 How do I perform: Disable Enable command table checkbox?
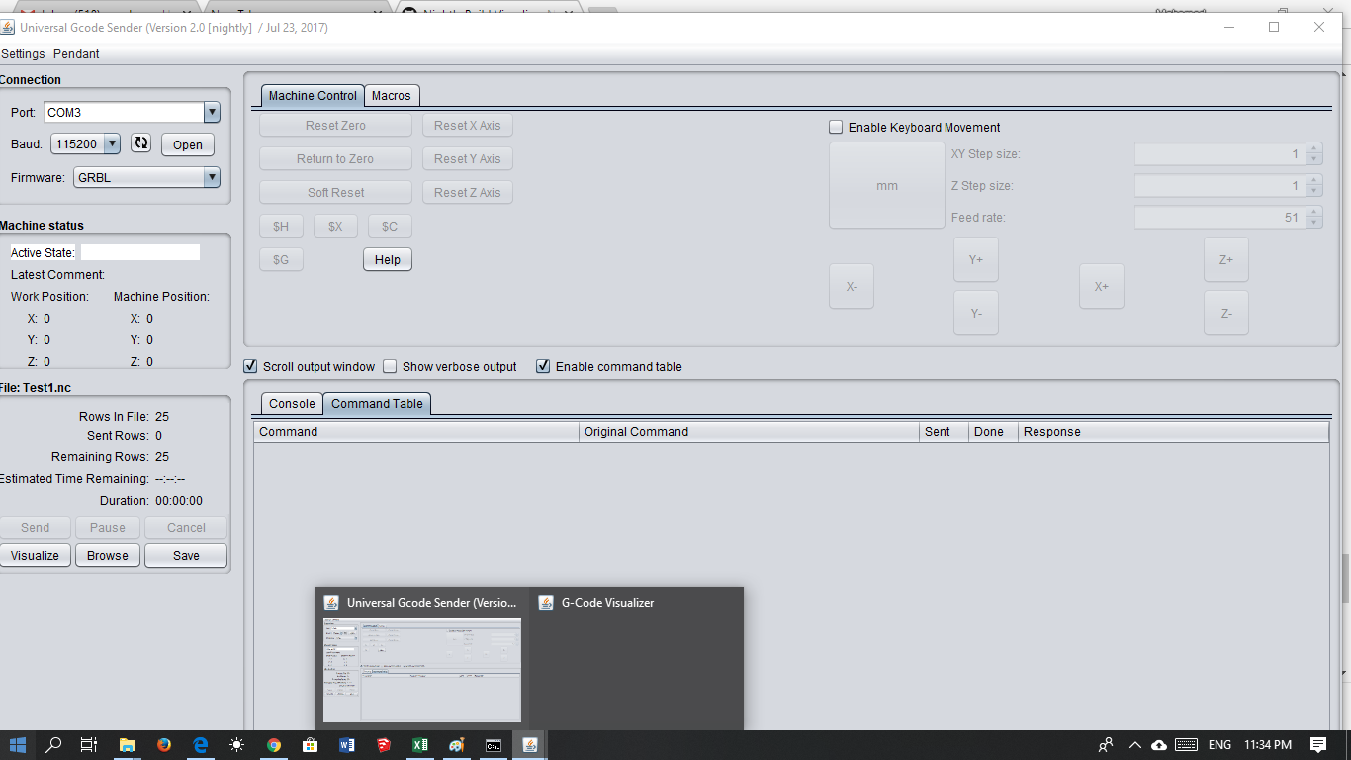point(543,366)
